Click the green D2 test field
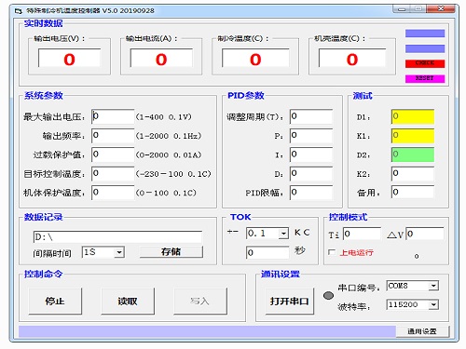Screen dimensions: 466x349 [x=412, y=154]
